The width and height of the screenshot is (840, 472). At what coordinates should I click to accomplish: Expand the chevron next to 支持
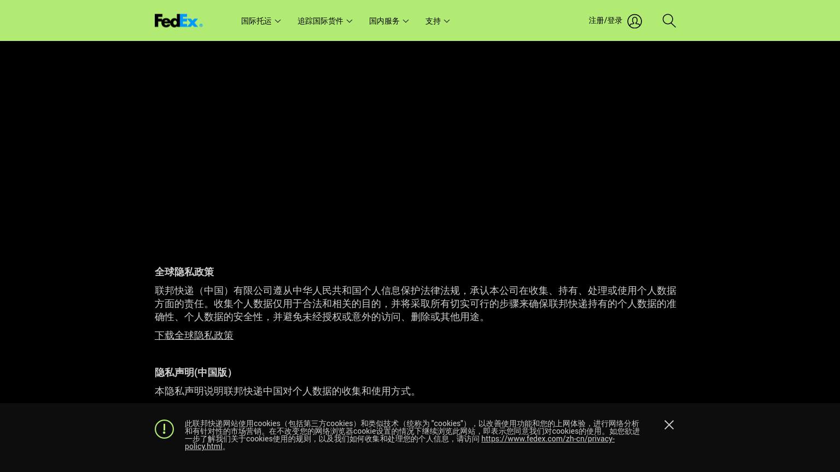pos(447,21)
